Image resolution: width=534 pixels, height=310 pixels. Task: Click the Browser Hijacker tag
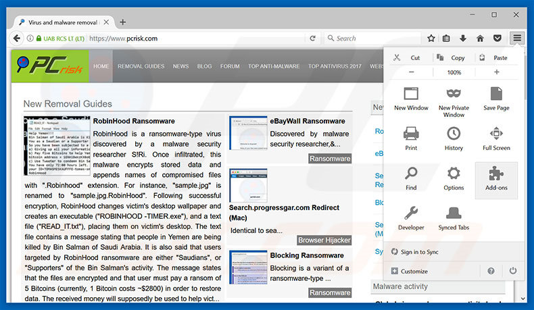324,240
